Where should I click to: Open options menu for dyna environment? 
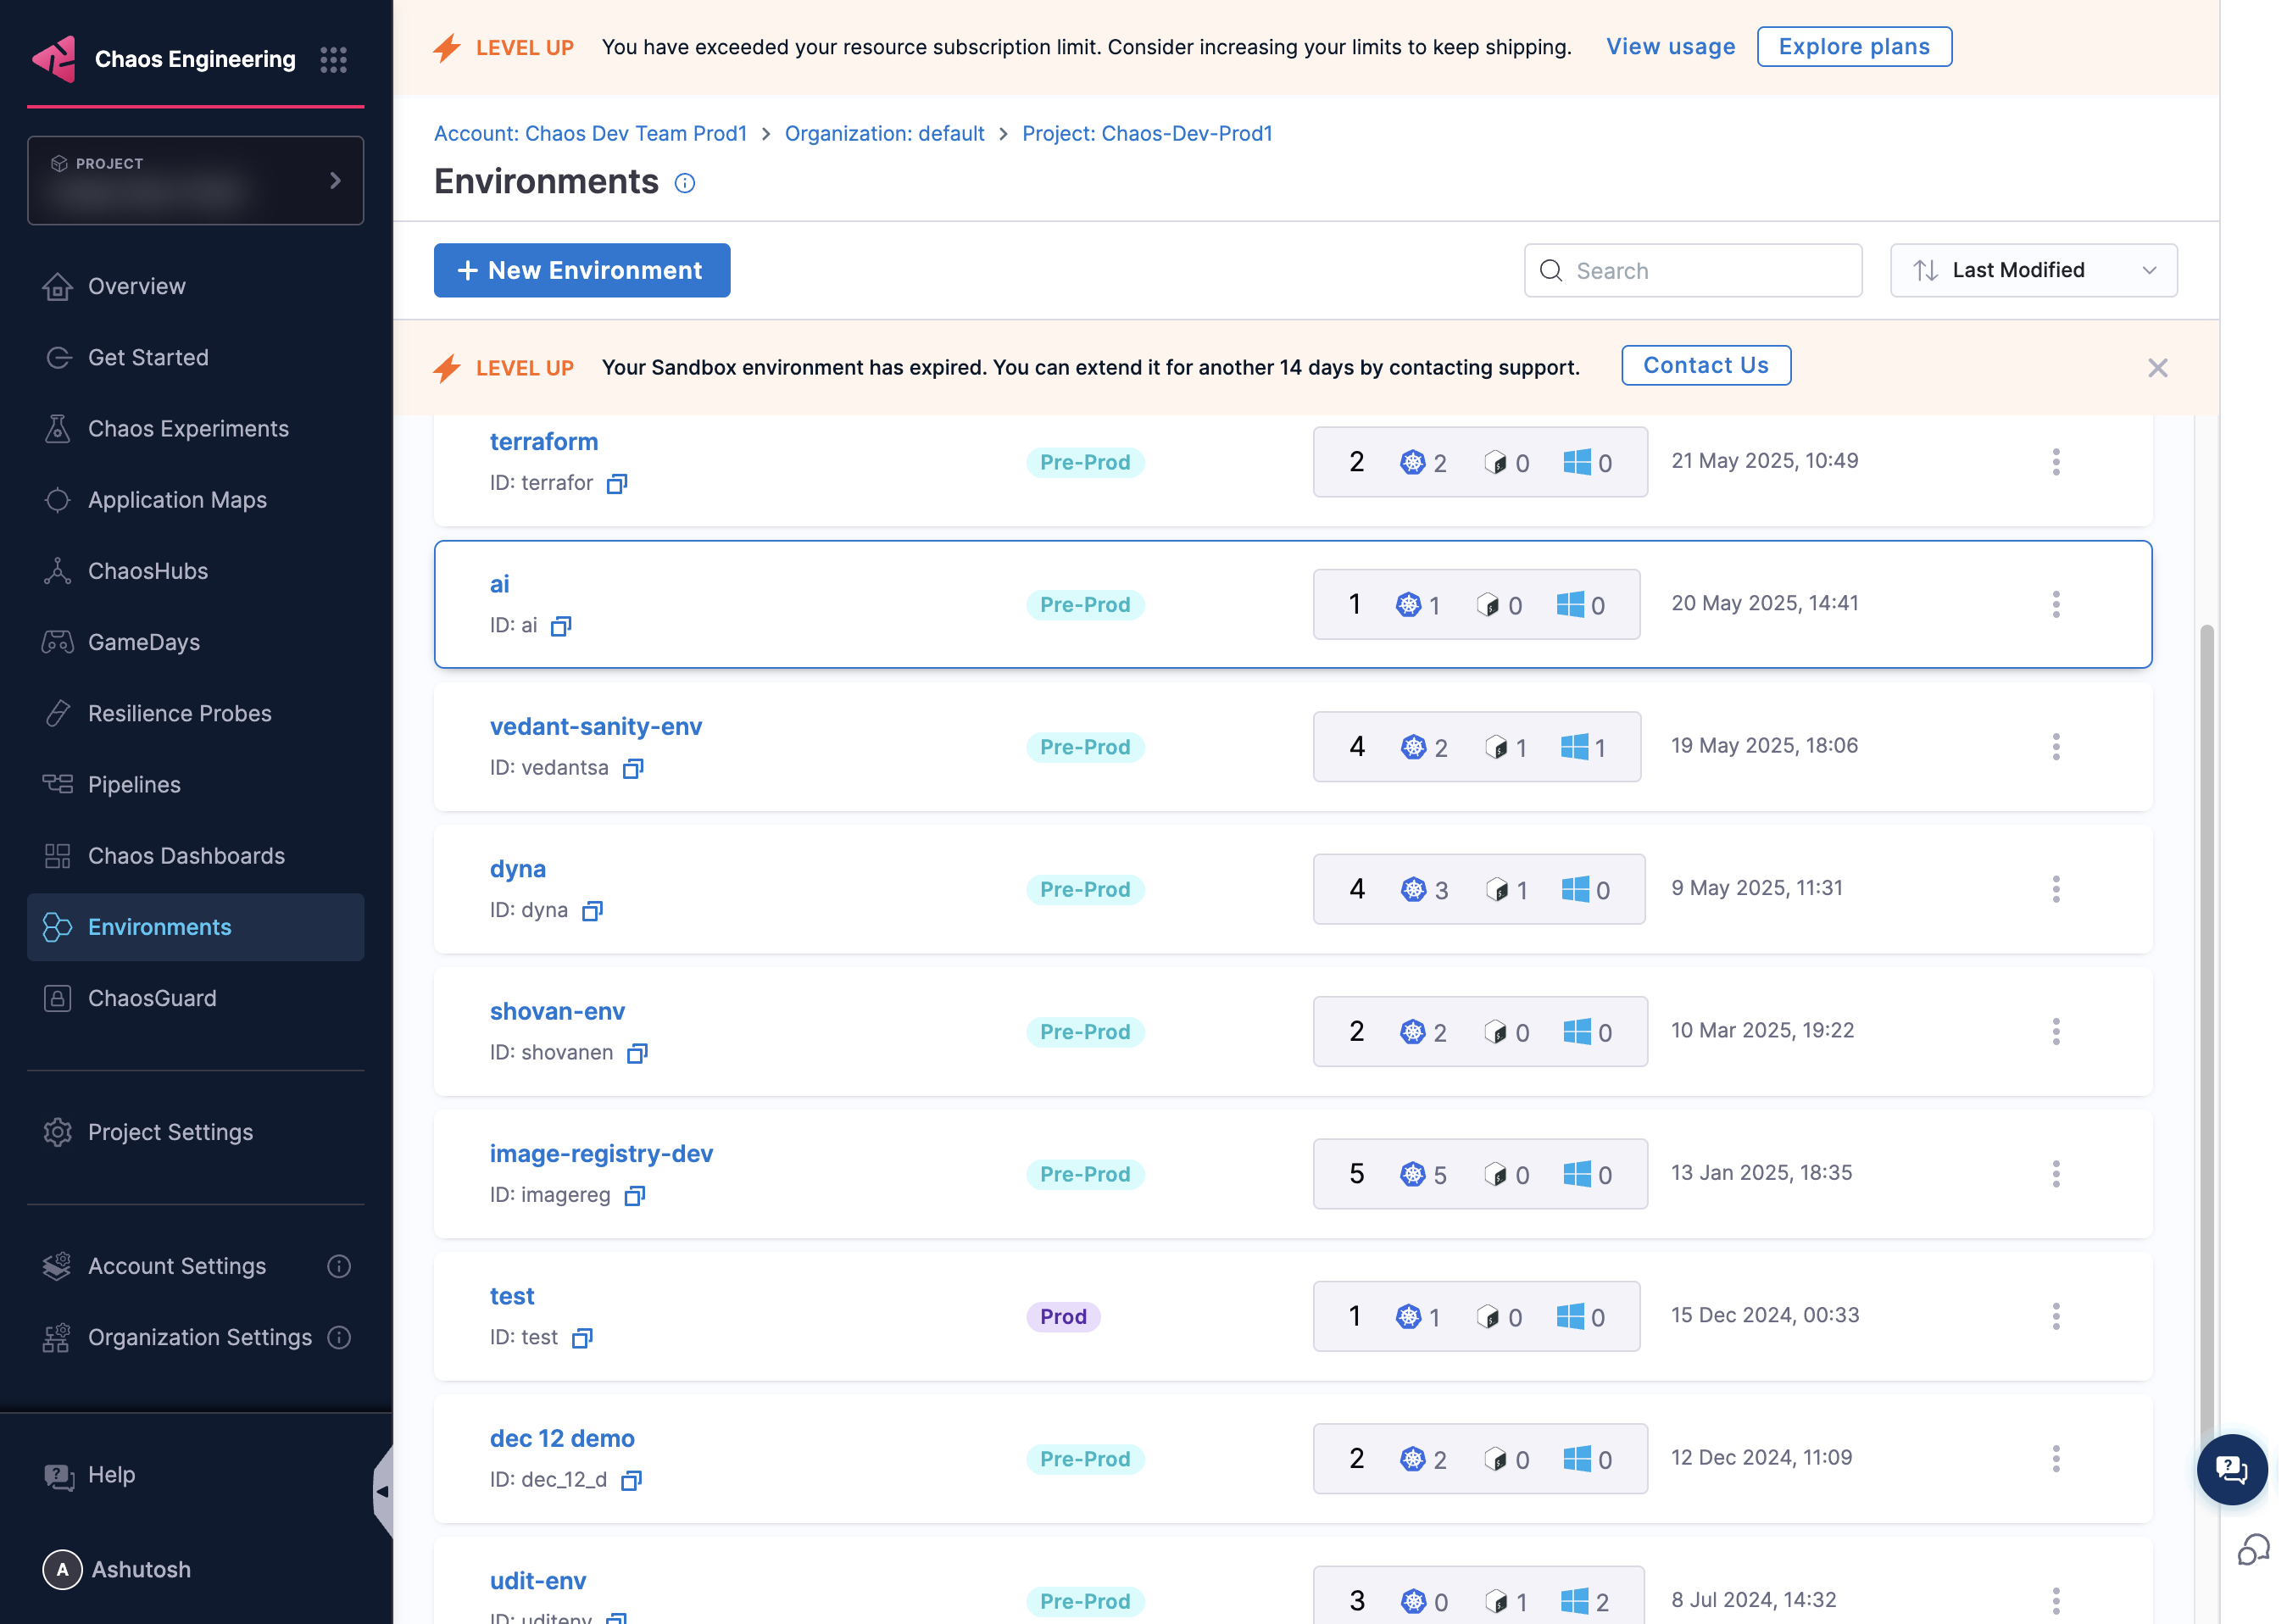2056,889
